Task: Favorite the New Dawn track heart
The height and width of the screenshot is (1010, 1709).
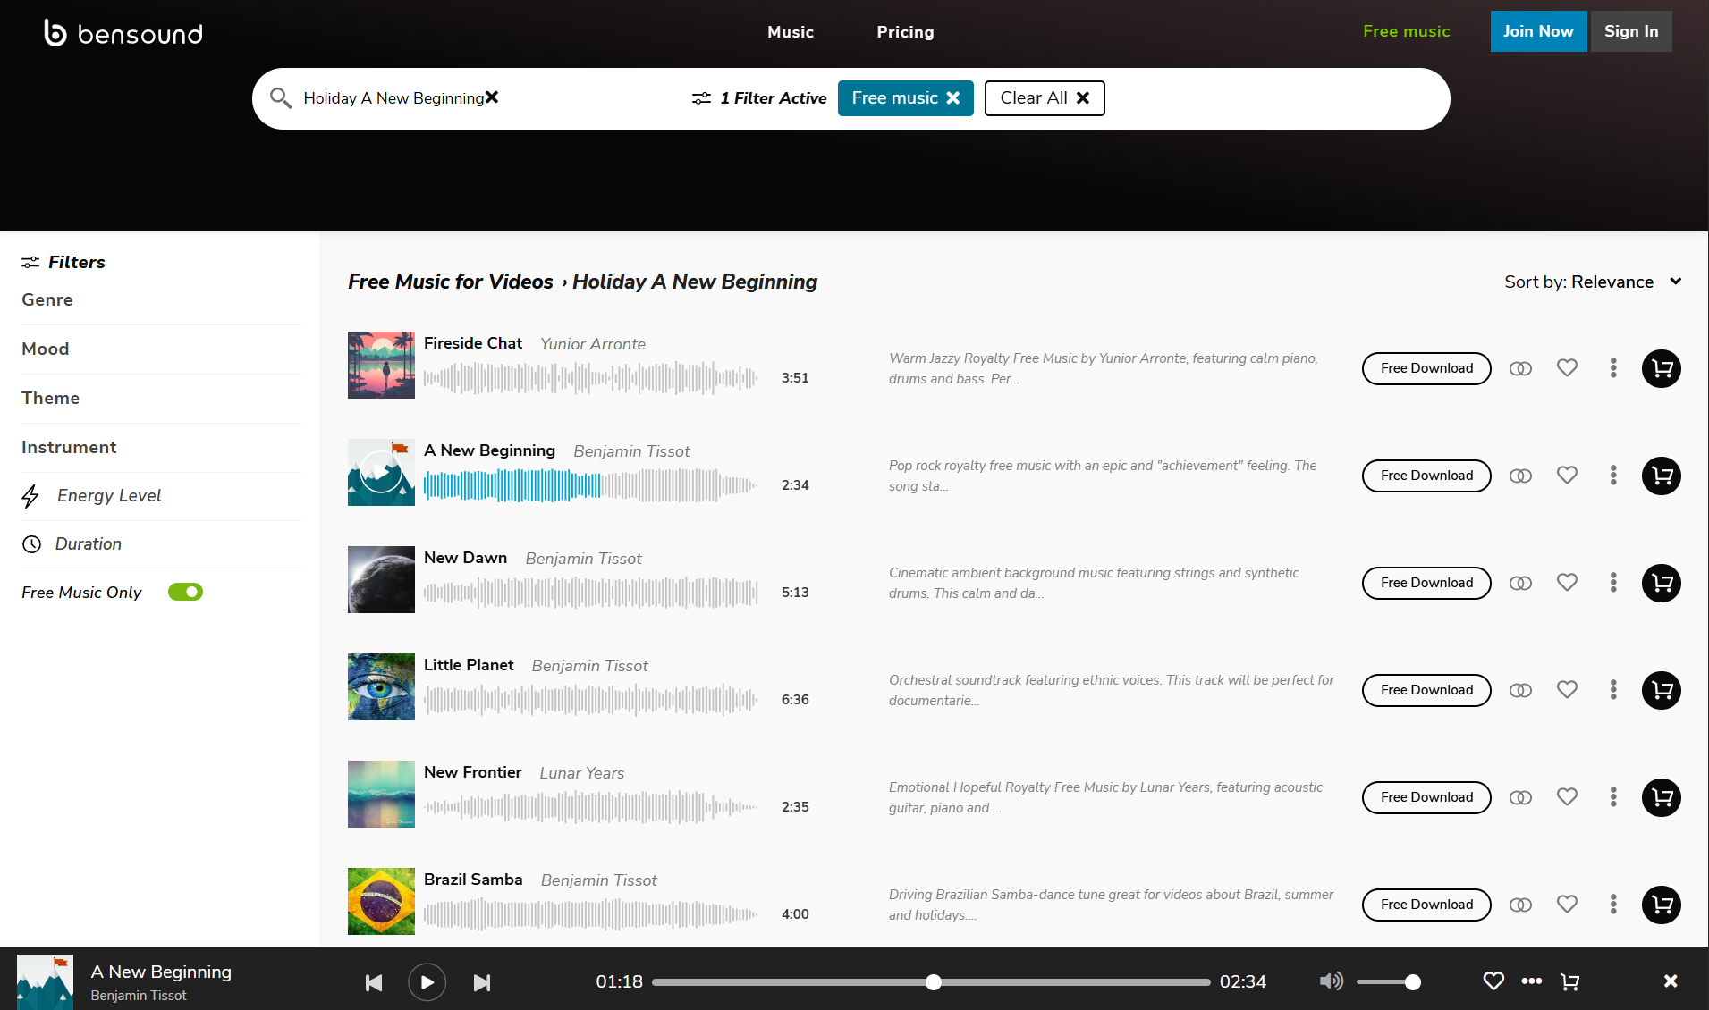Action: click(x=1567, y=583)
